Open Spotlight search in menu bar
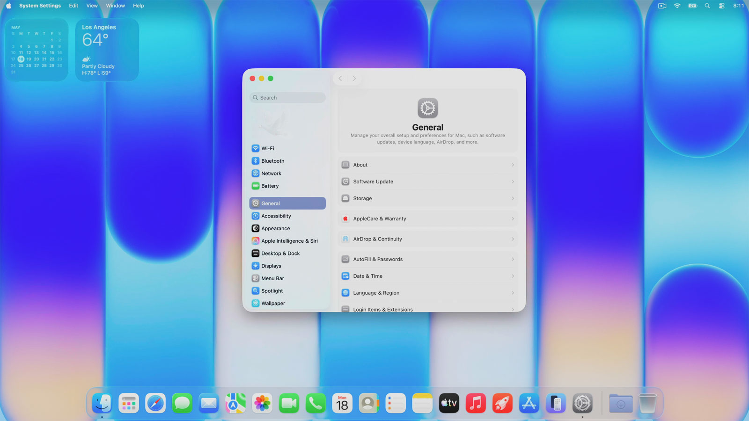Image resolution: width=749 pixels, height=421 pixels. (x=707, y=6)
